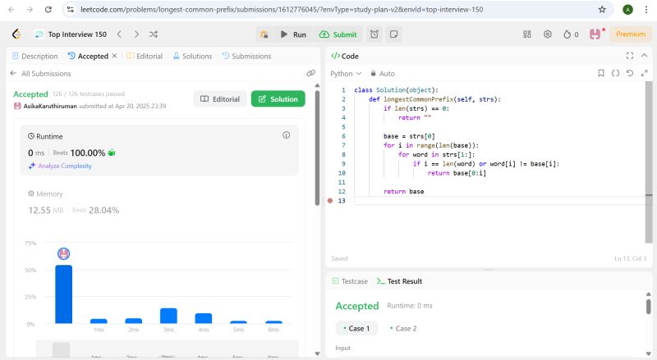
Task: Switch to the Description tab
Action: point(34,56)
